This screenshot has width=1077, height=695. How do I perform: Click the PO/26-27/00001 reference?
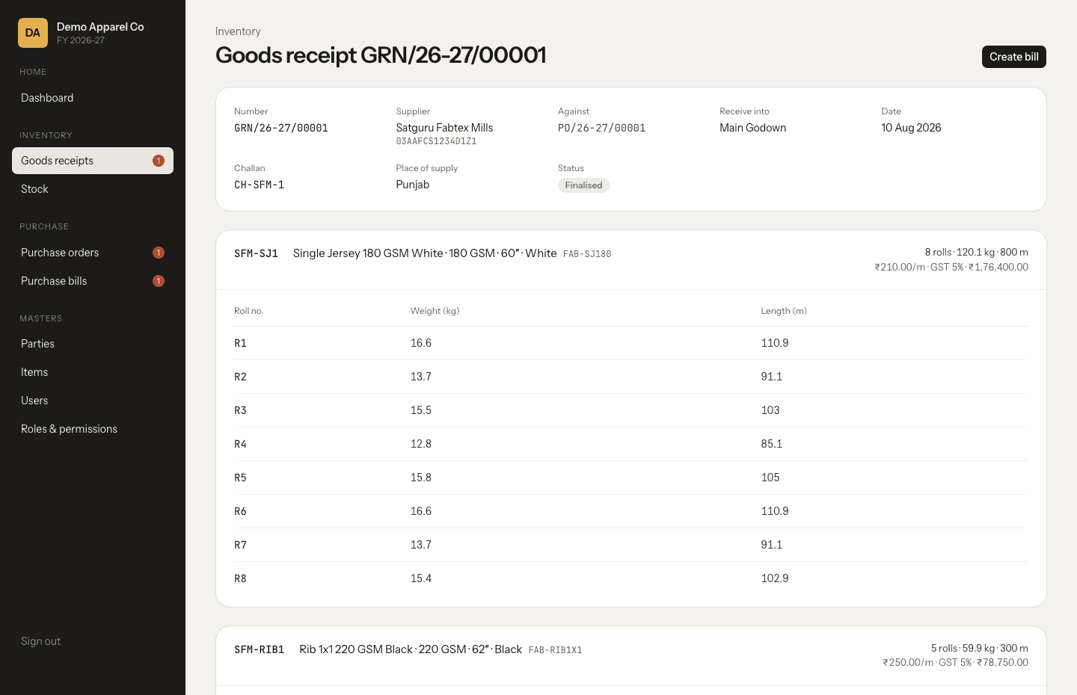point(601,128)
